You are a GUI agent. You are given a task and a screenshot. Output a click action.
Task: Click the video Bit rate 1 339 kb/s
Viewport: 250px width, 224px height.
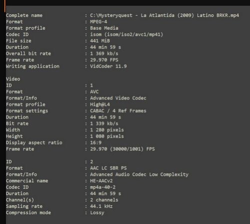click(x=104, y=124)
